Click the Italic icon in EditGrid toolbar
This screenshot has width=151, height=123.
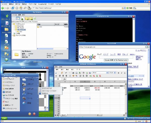click(x=122, y=73)
